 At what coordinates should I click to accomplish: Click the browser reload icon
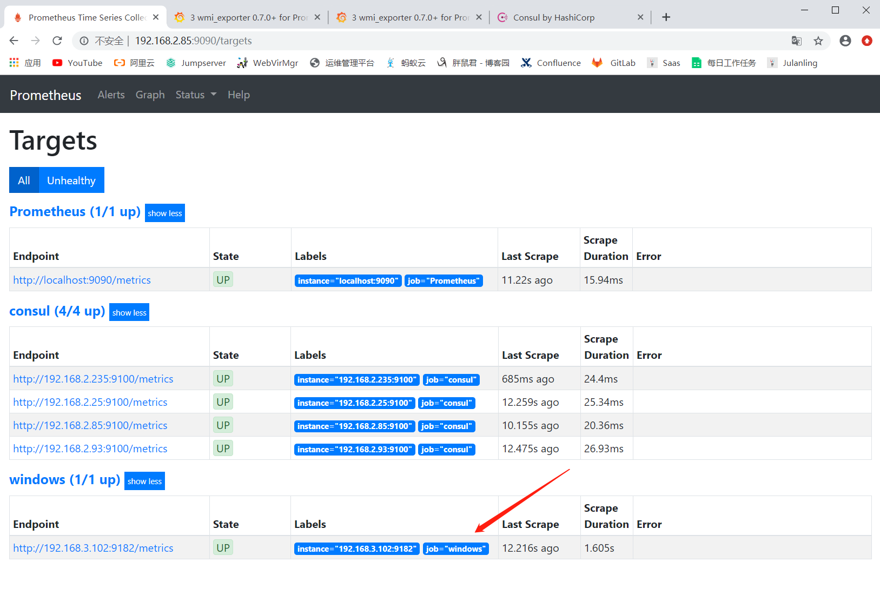(x=57, y=41)
